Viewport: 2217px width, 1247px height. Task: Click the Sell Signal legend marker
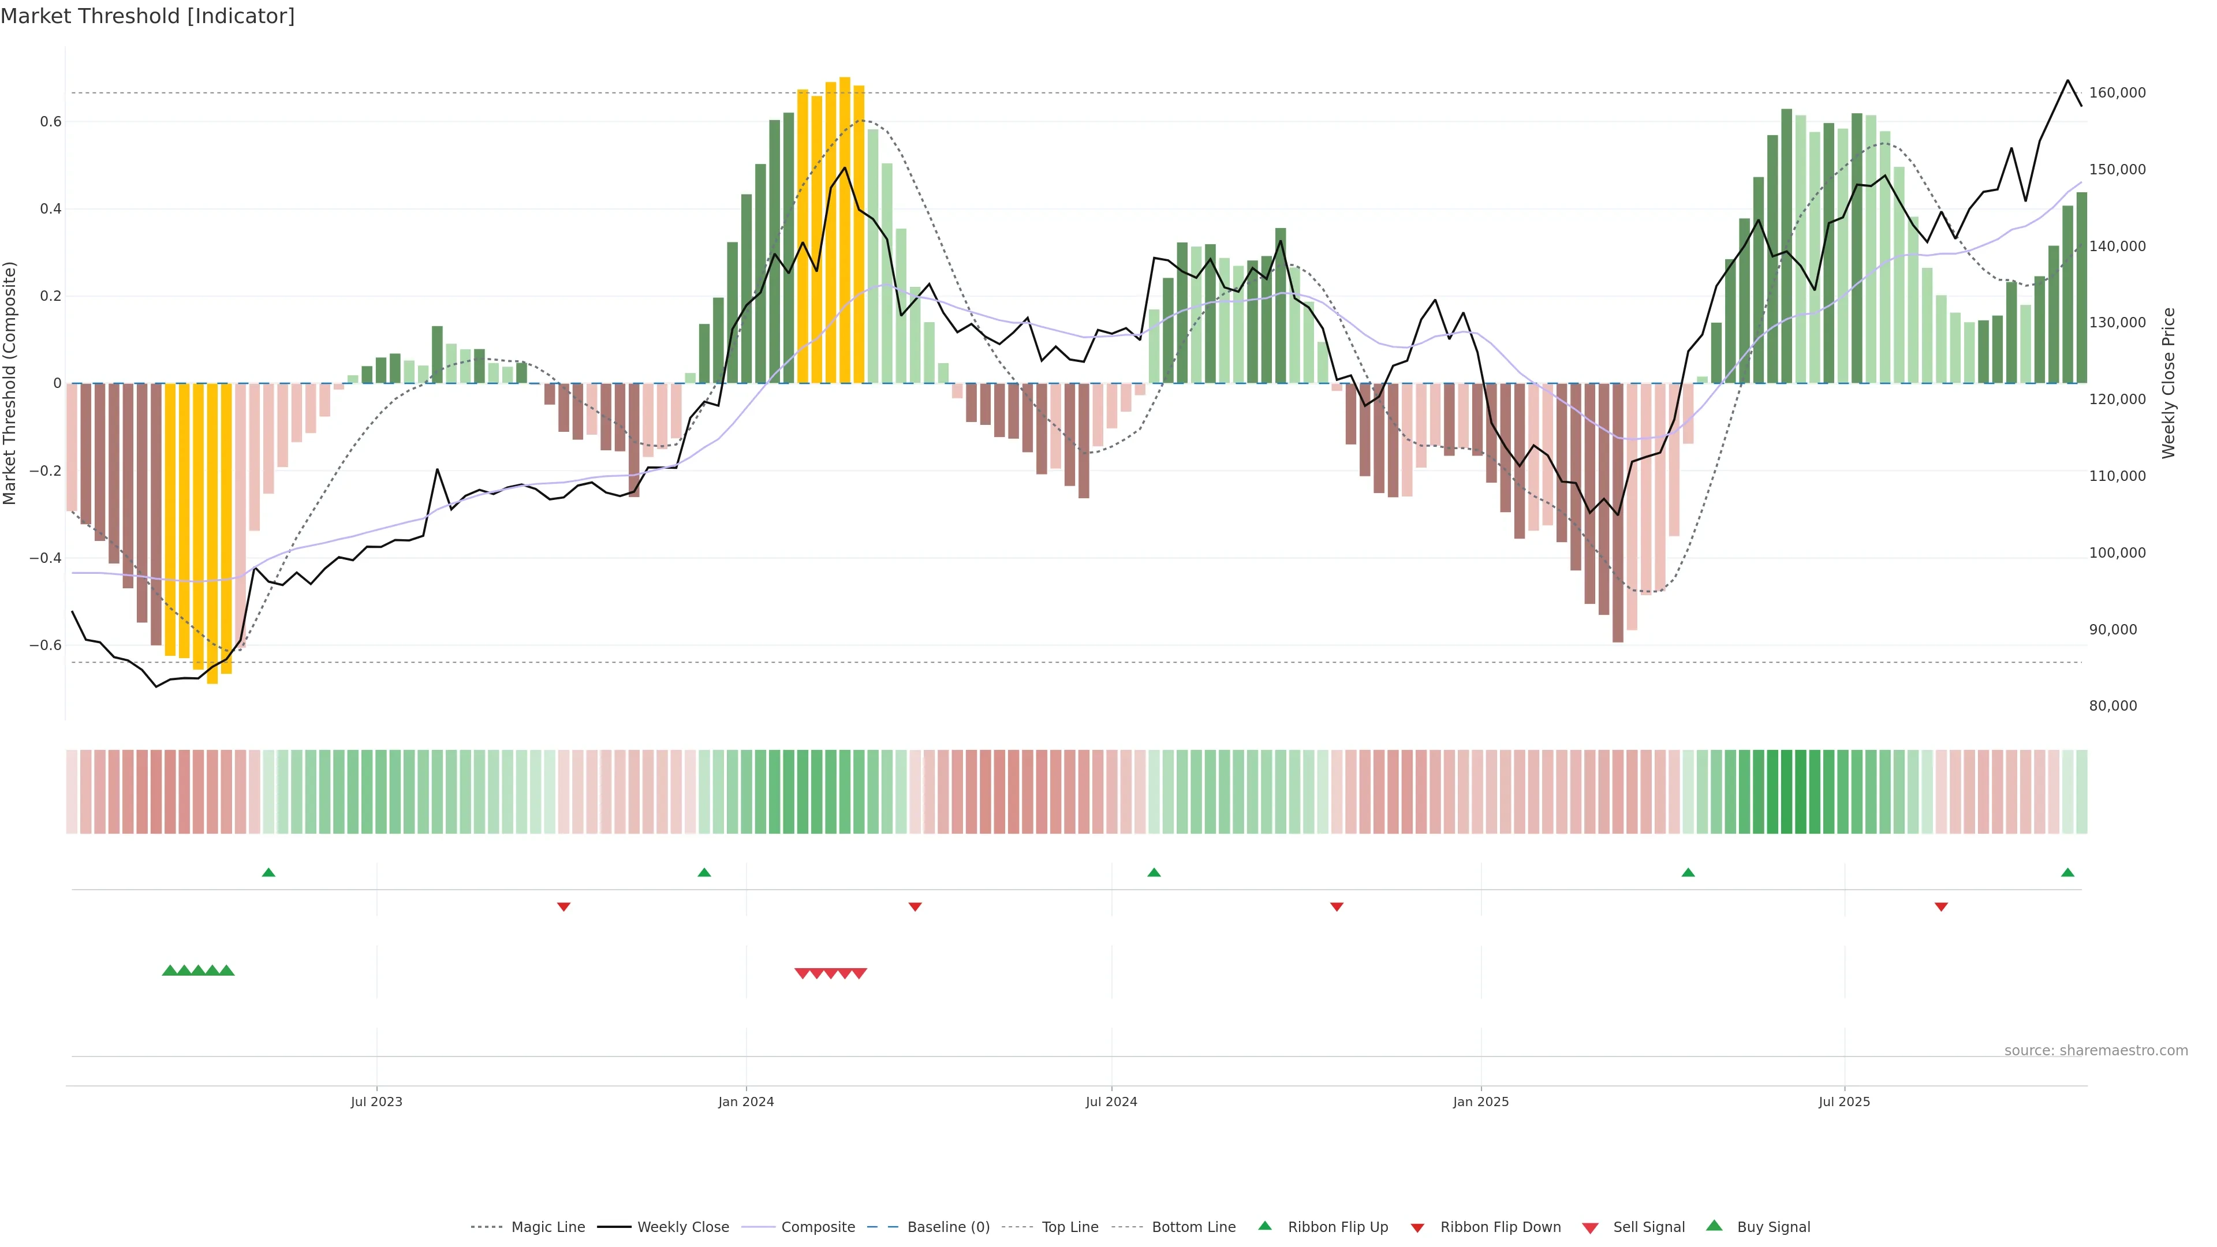(1589, 1227)
